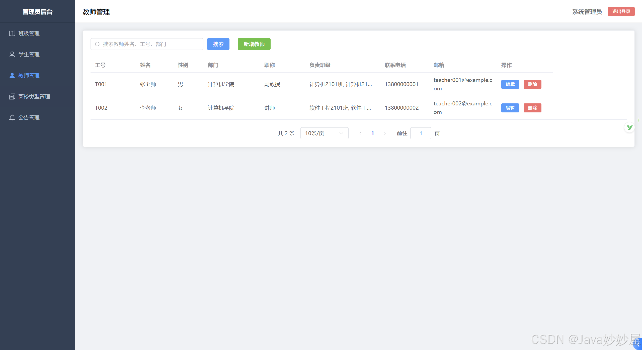Screen dimensions: 642x350
Task: Open 学生管理 menu item
Action: (x=38, y=55)
